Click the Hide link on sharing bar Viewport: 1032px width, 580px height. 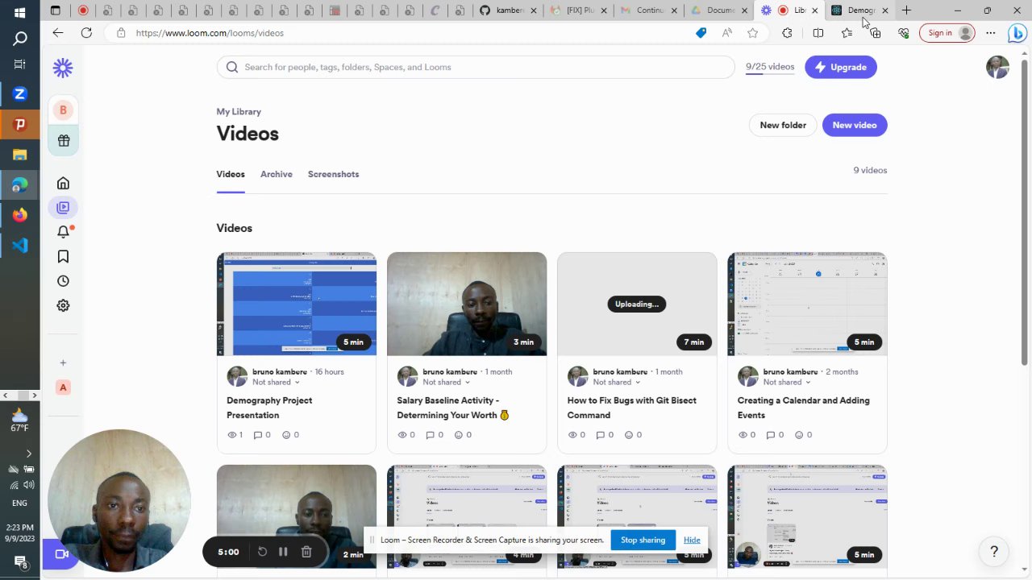coord(692,540)
